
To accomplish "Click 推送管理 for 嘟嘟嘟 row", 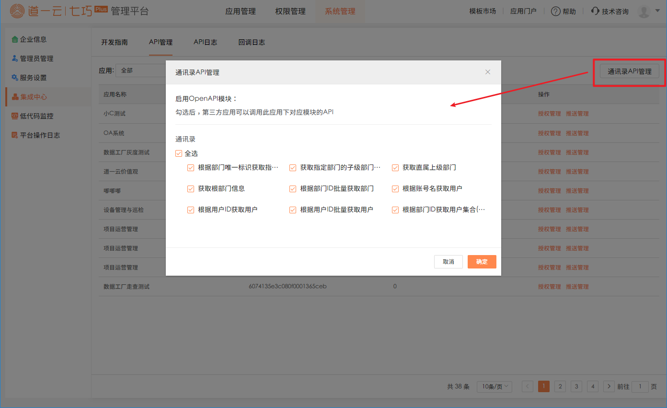I will click(x=577, y=191).
